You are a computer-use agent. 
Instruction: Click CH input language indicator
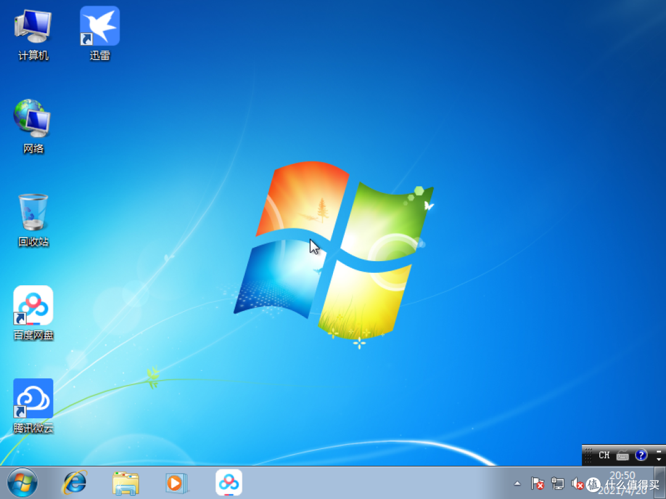coord(604,455)
